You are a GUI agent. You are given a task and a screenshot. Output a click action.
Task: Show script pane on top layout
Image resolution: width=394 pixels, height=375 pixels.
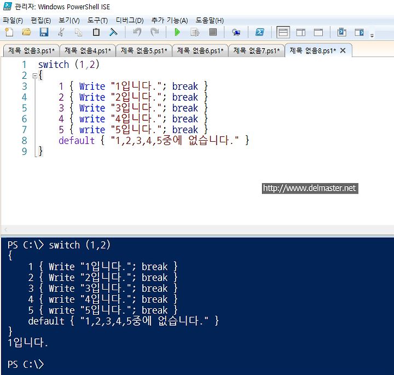click(x=283, y=32)
